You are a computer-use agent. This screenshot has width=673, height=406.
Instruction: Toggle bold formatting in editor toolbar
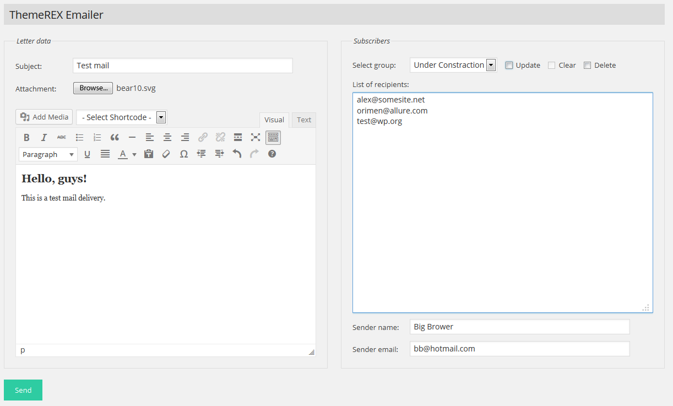pyautogui.click(x=26, y=138)
